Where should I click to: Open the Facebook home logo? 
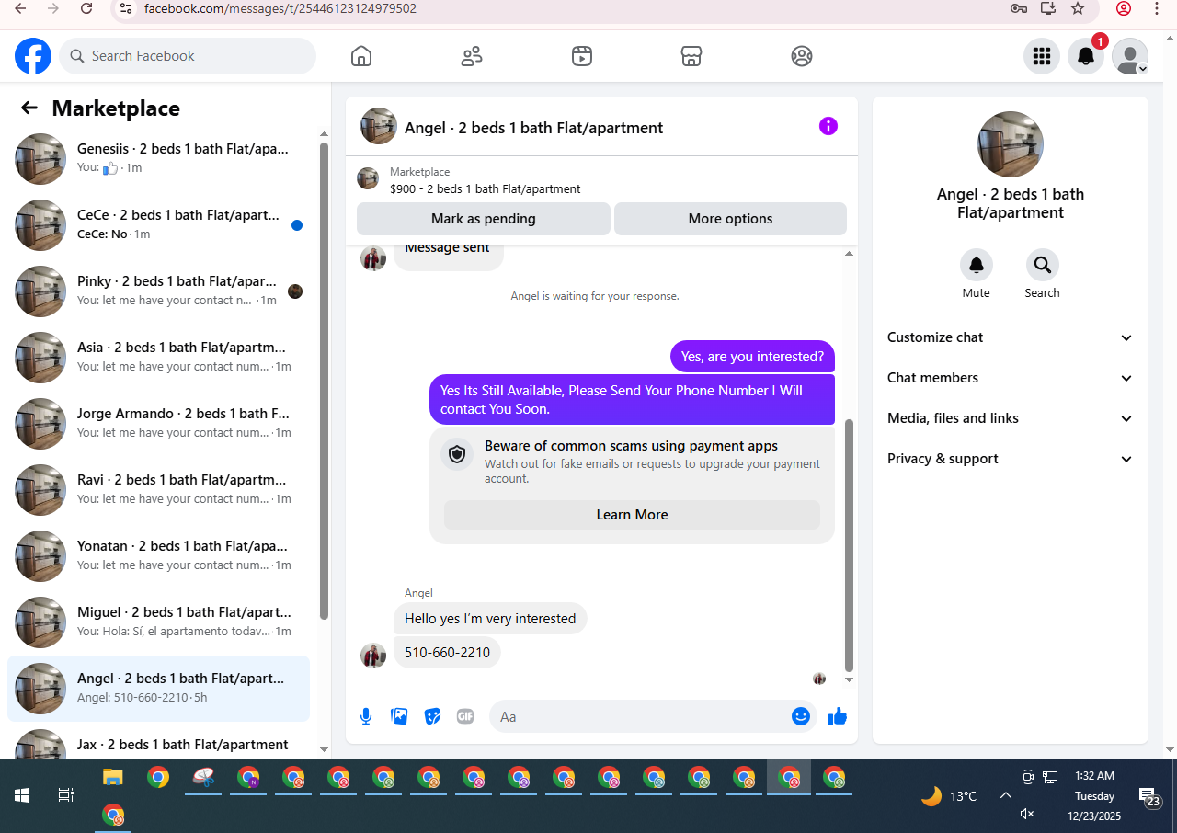[x=33, y=56]
